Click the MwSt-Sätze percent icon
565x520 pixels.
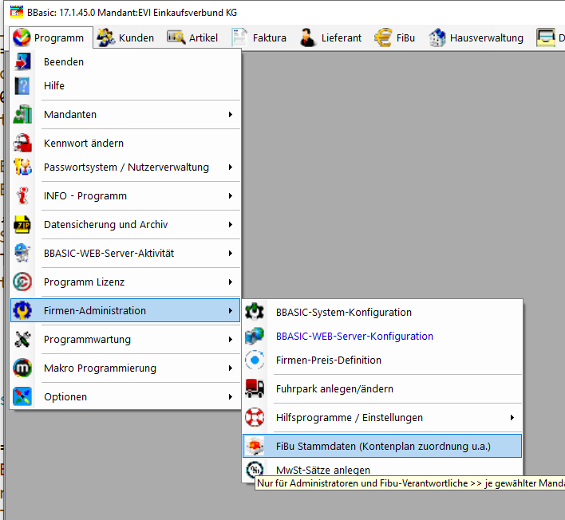255,470
